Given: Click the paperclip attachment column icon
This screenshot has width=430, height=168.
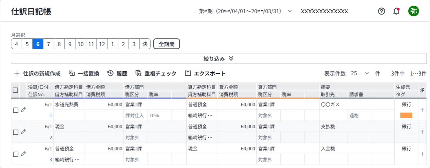Looking at the screenshot, I should coord(422,90).
